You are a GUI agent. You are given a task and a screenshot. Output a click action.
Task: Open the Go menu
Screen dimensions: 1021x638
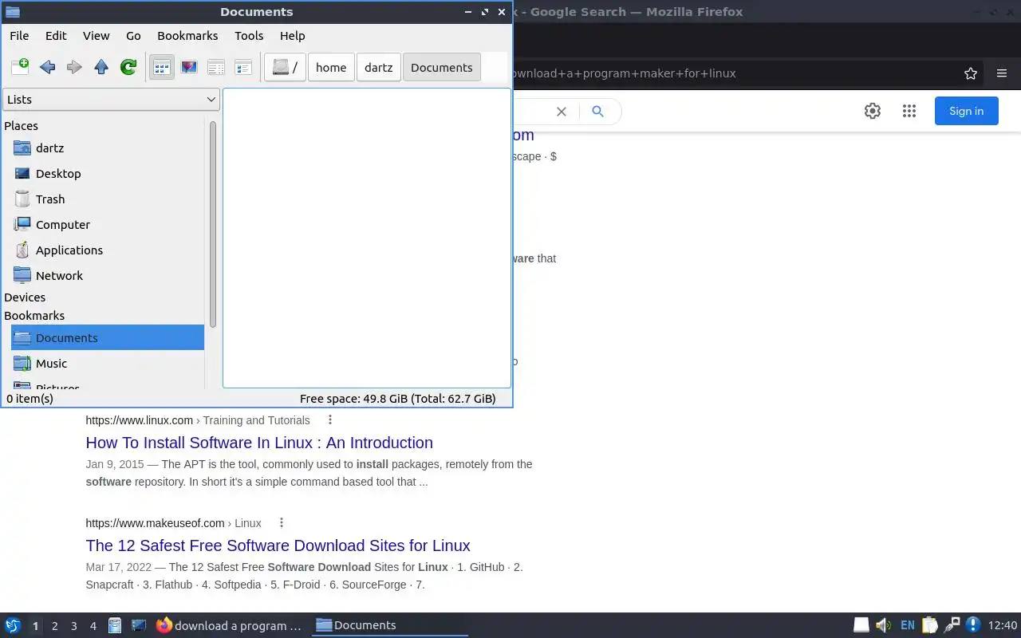(133, 36)
